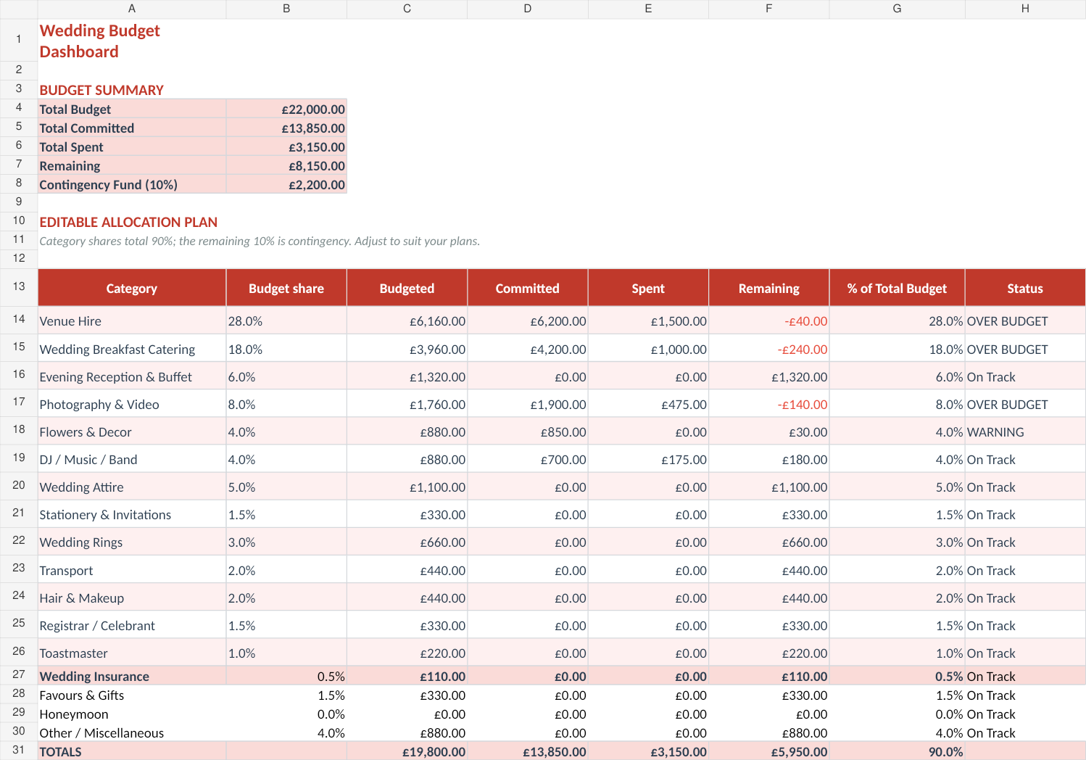Image resolution: width=1086 pixels, height=760 pixels.
Task: Click Registrar / Celebrant category
Action: coord(132,625)
